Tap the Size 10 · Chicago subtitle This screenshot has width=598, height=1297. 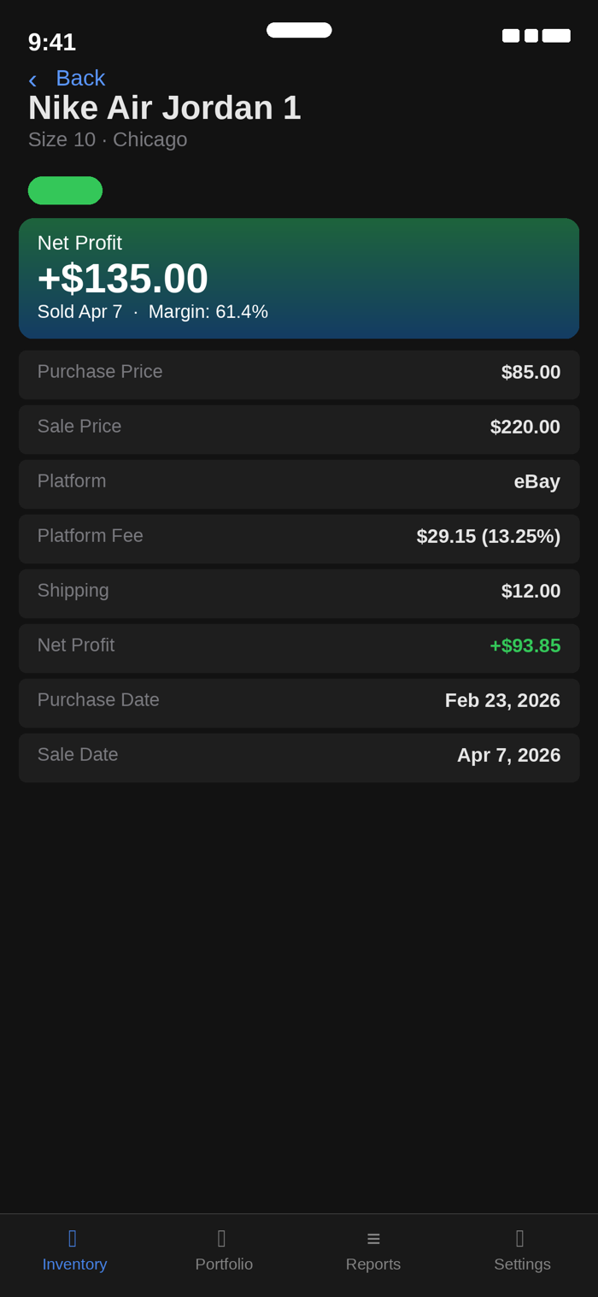[108, 139]
